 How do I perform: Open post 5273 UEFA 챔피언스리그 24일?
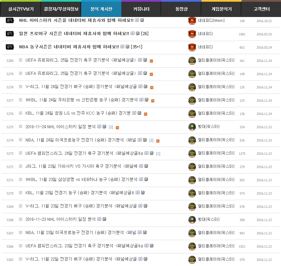[84, 153]
